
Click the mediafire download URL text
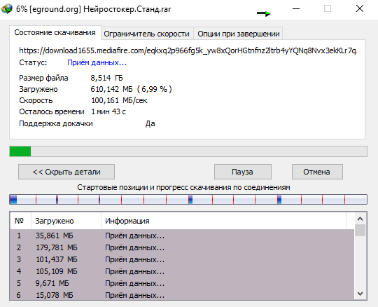[188, 50]
